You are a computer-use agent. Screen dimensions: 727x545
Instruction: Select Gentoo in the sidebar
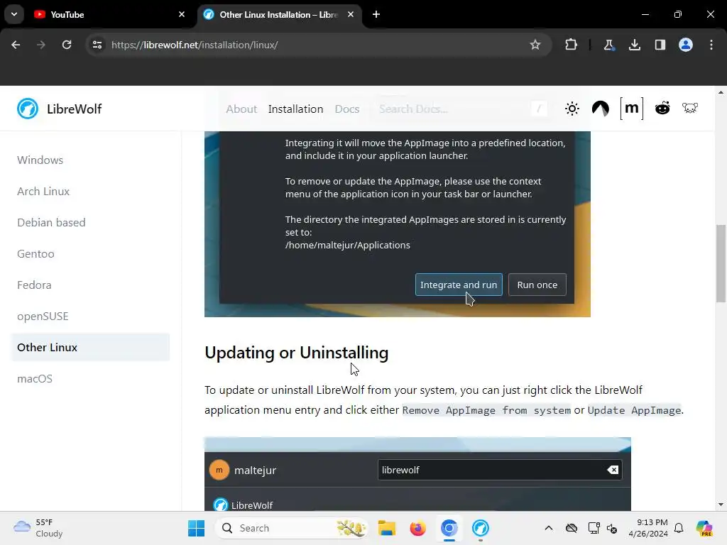(x=35, y=254)
